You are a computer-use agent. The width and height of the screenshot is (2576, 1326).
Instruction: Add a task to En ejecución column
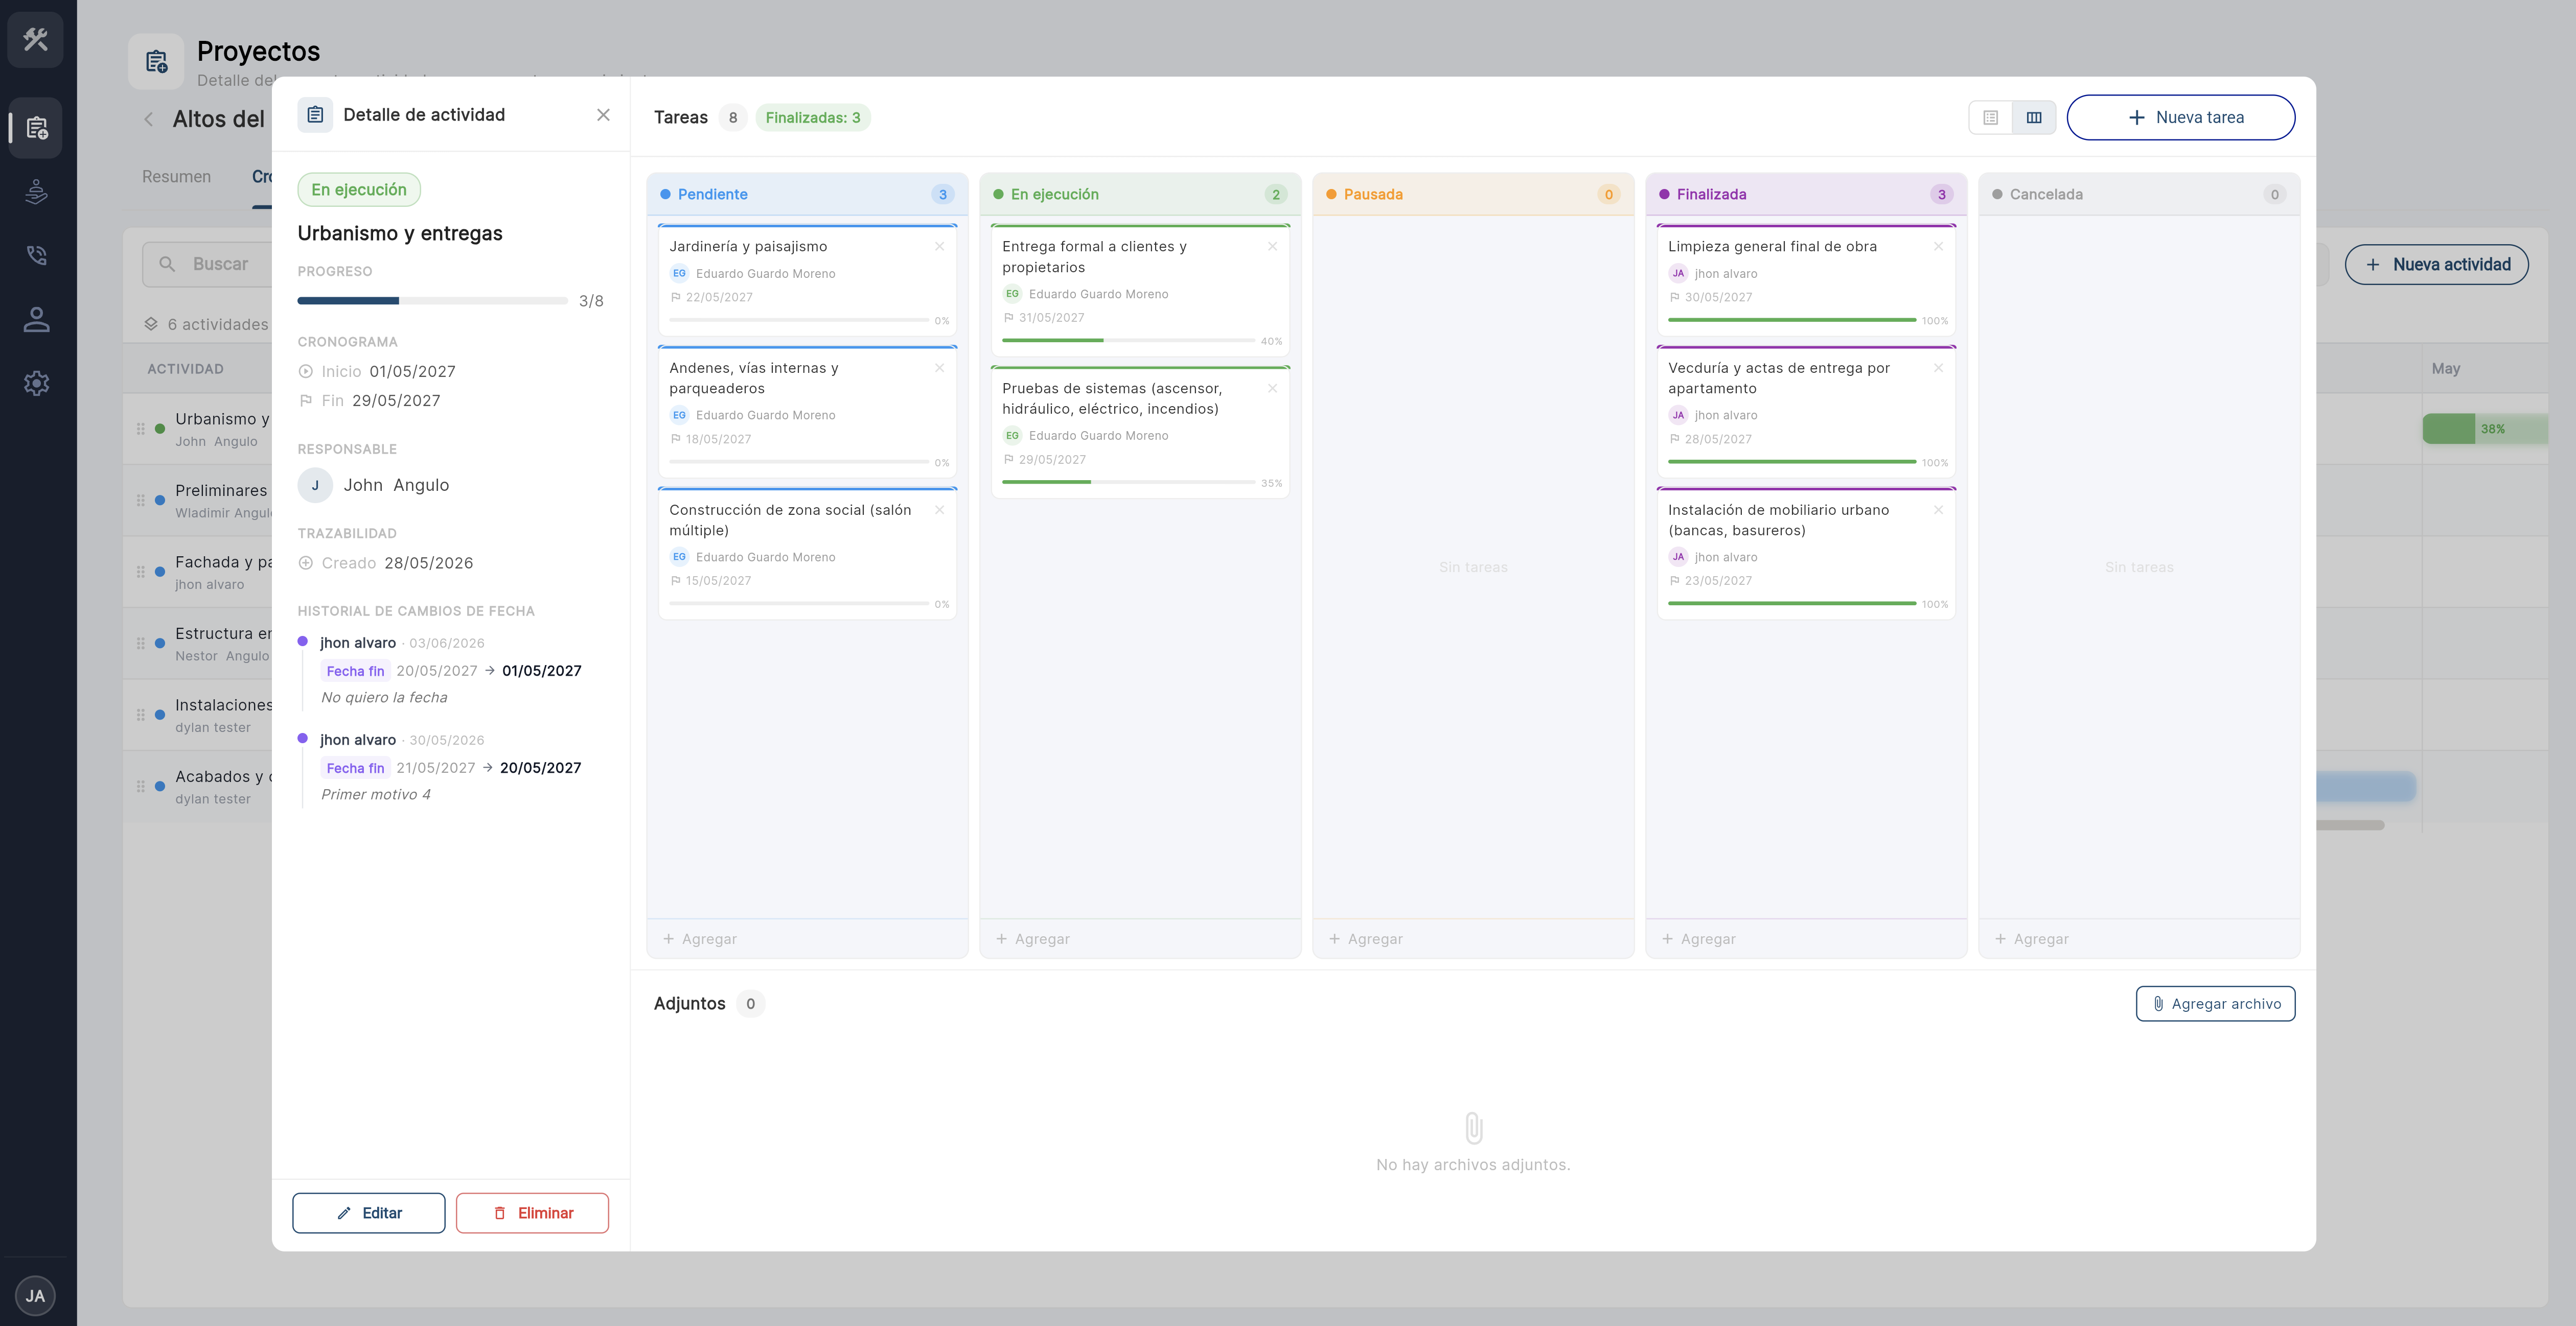coord(1140,939)
